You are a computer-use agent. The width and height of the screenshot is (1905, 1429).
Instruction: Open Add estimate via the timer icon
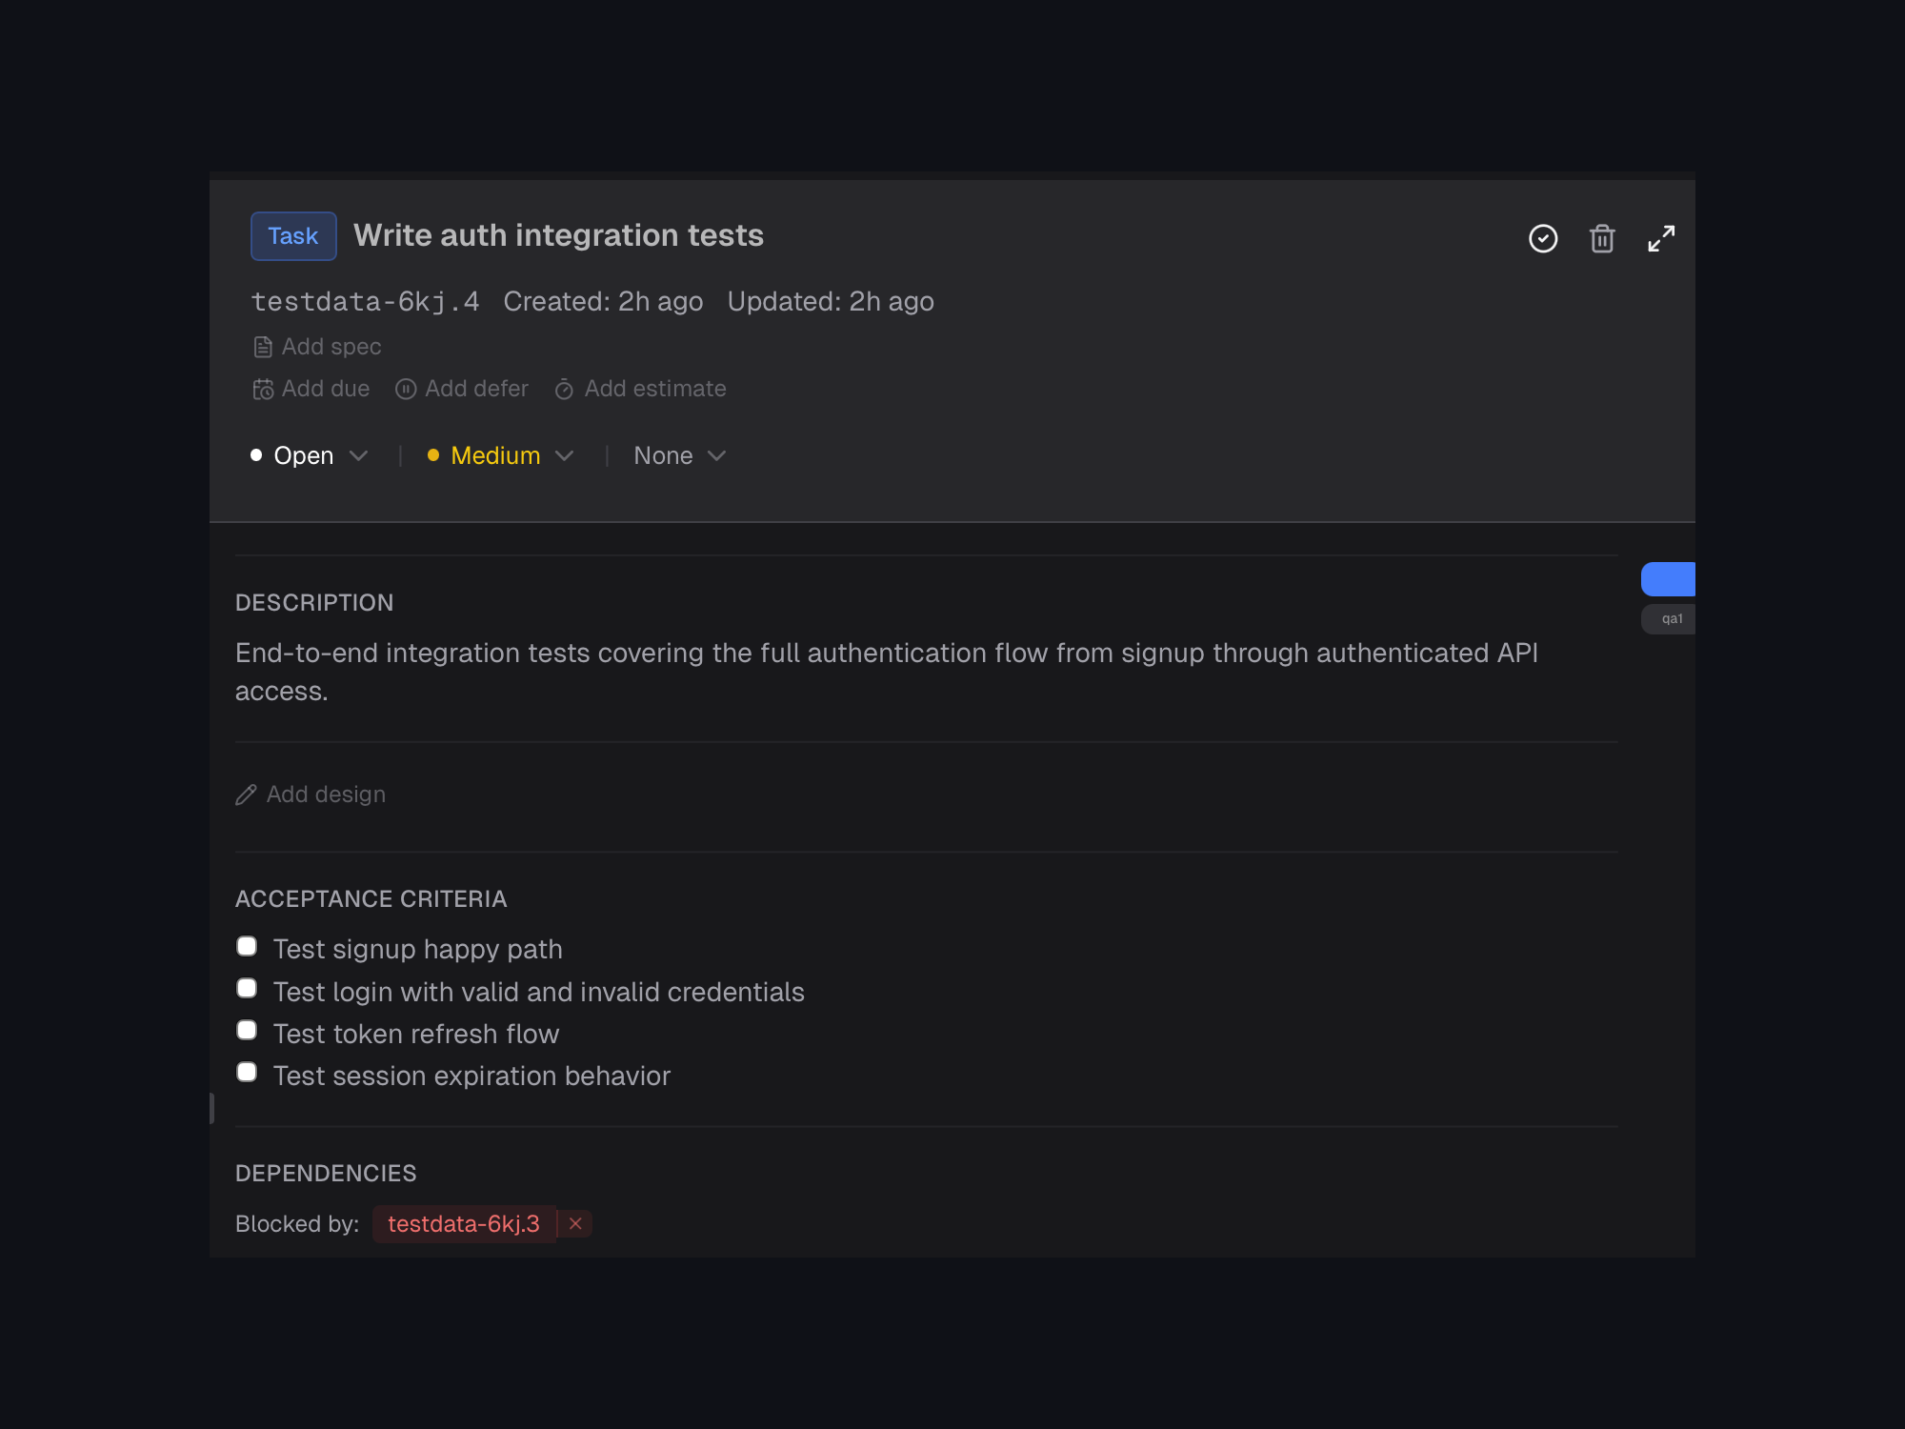pos(564,389)
